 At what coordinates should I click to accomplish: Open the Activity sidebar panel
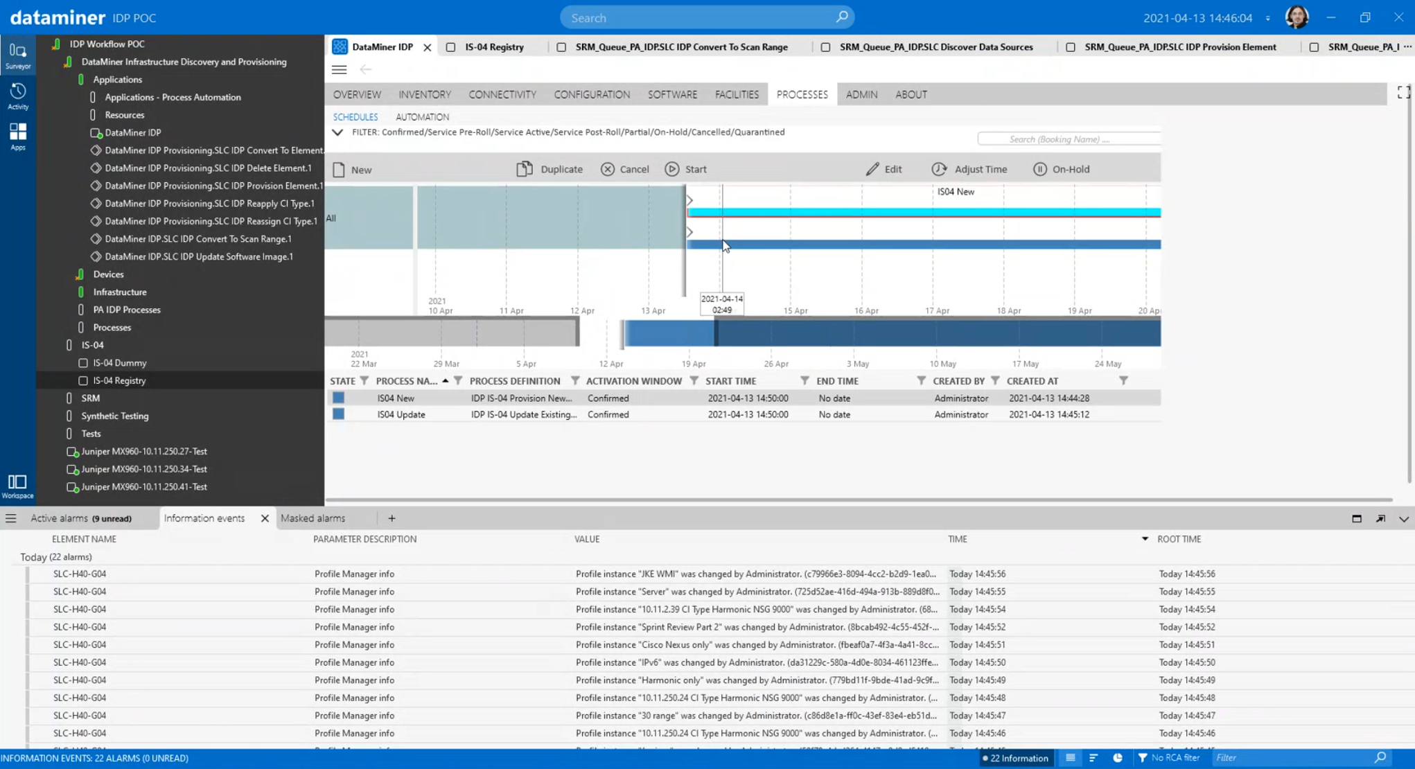[18, 96]
